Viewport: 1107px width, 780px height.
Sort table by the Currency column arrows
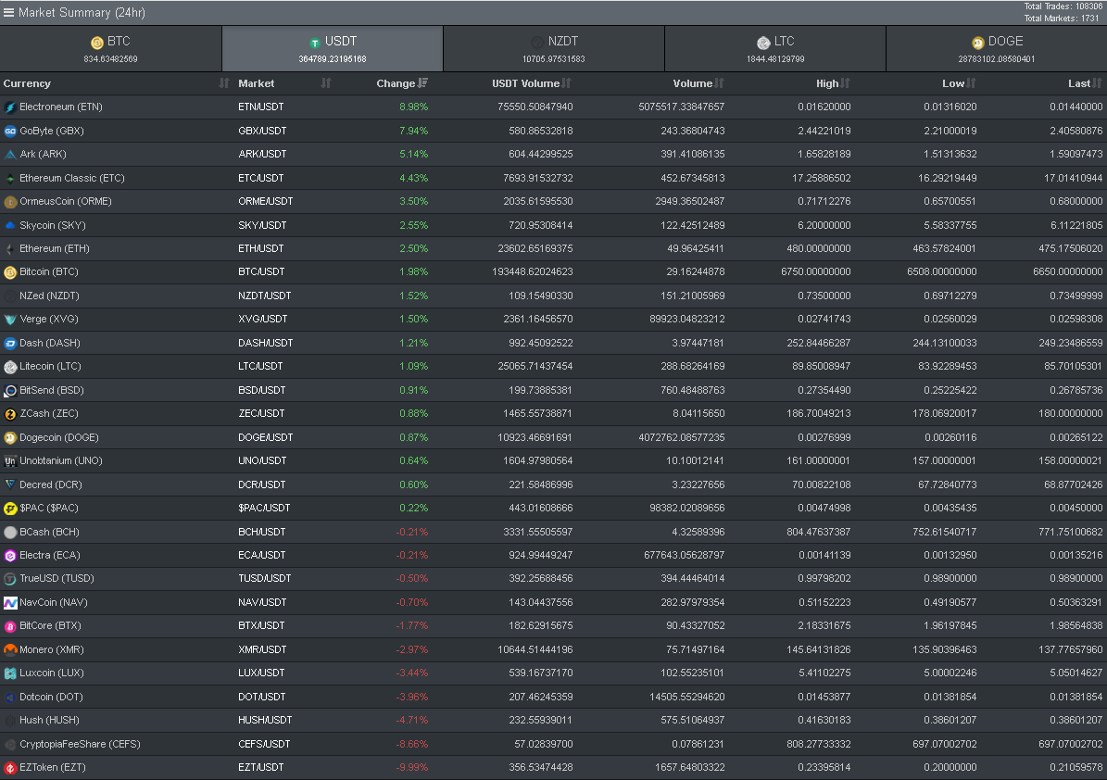[224, 83]
